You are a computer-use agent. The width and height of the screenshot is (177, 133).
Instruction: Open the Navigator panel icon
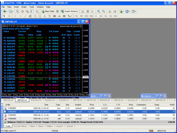point(27,11)
